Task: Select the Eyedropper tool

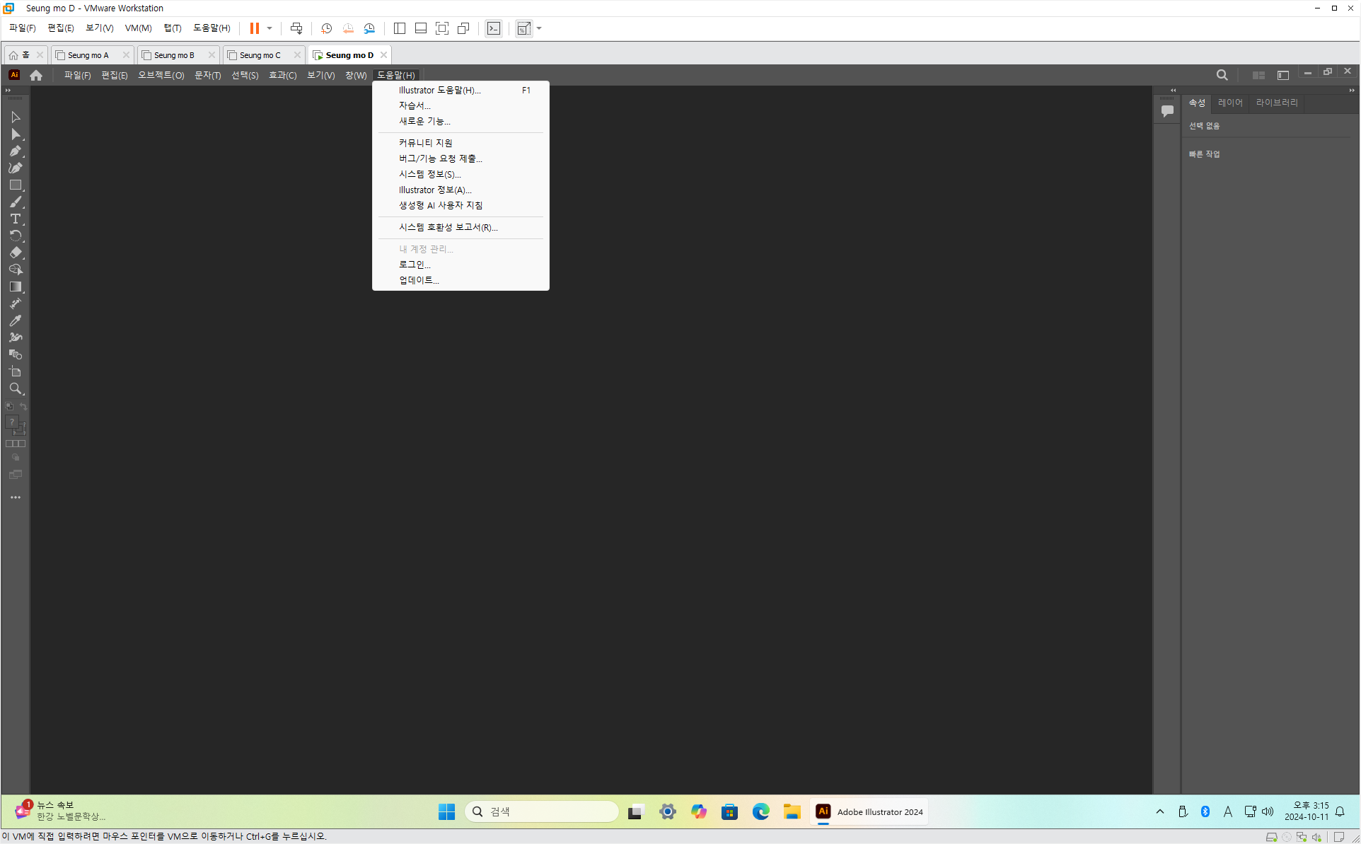Action: point(16,320)
